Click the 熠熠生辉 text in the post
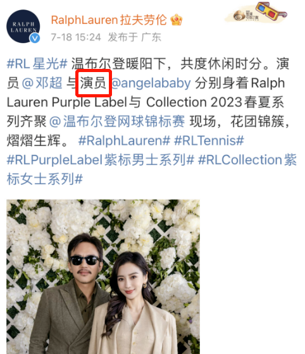The image size is (305, 354). (x=34, y=140)
